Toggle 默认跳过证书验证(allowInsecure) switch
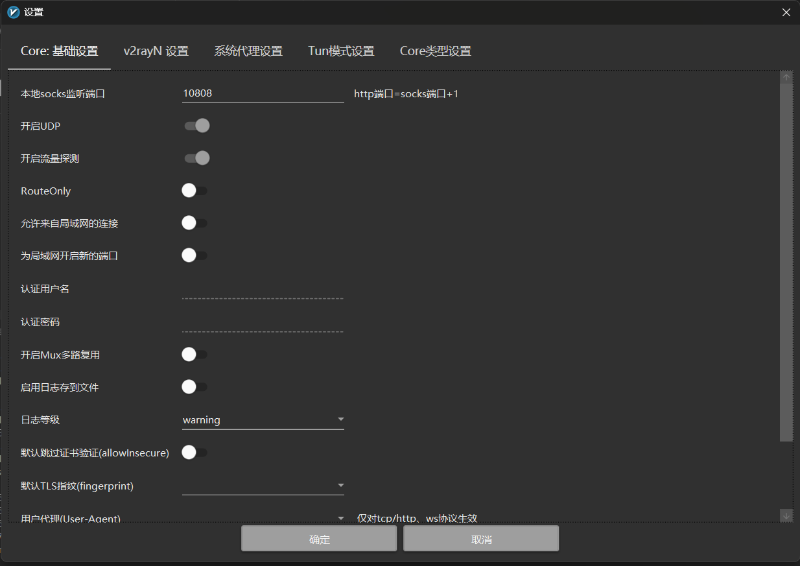Image resolution: width=800 pixels, height=566 pixels. coord(194,453)
